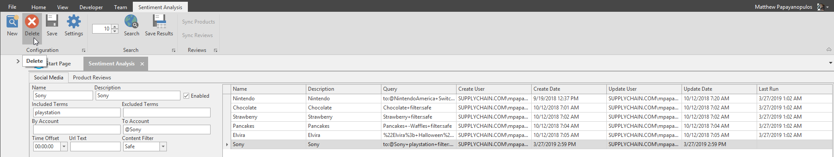Select the Elvira row name cell

coord(268,135)
